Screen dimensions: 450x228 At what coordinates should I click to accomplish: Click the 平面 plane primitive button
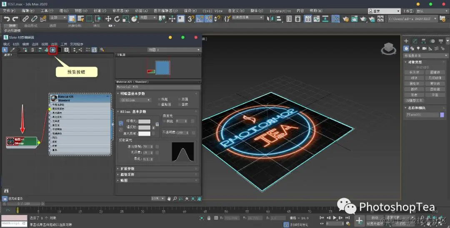435,95
